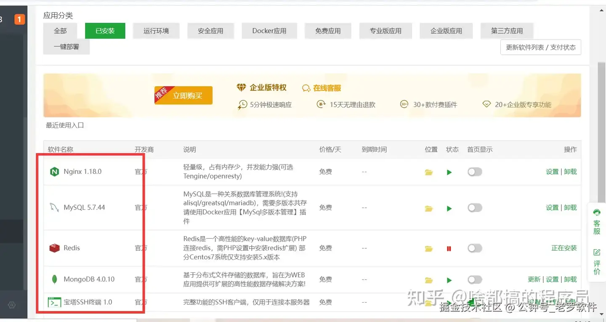Click the Redis red paused status icon
The image size is (606, 322).
coord(449,249)
